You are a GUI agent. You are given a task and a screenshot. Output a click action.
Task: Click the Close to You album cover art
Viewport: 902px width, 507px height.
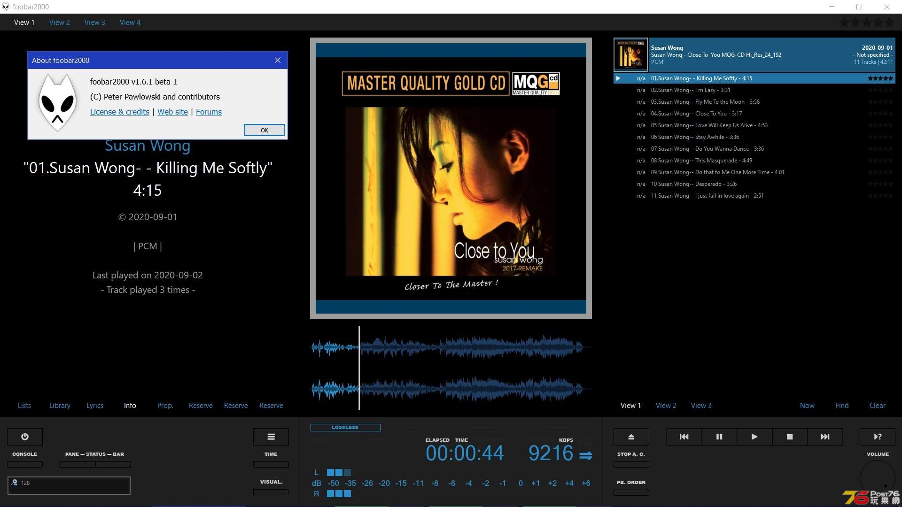pyautogui.click(x=451, y=178)
